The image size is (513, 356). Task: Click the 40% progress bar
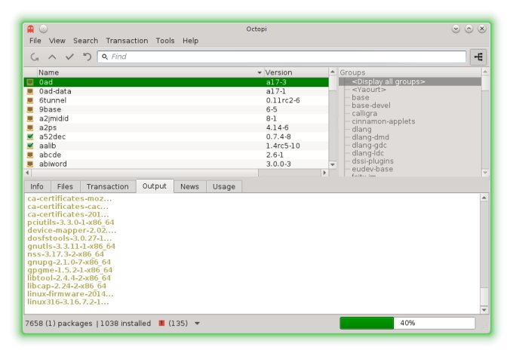point(407,323)
